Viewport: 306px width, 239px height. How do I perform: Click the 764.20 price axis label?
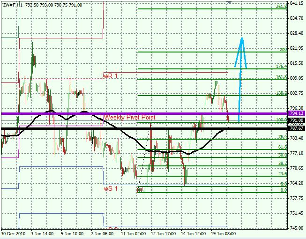tap(297, 183)
